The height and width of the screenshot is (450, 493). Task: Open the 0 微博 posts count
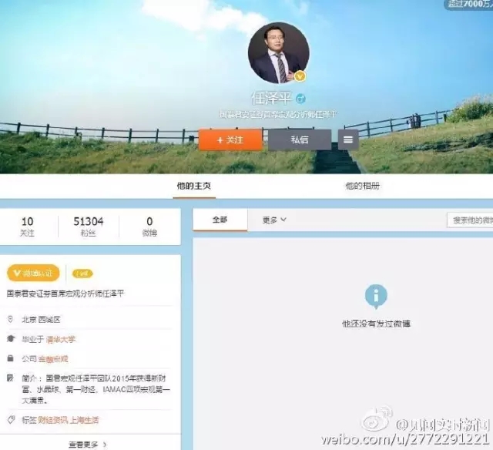(149, 227)
